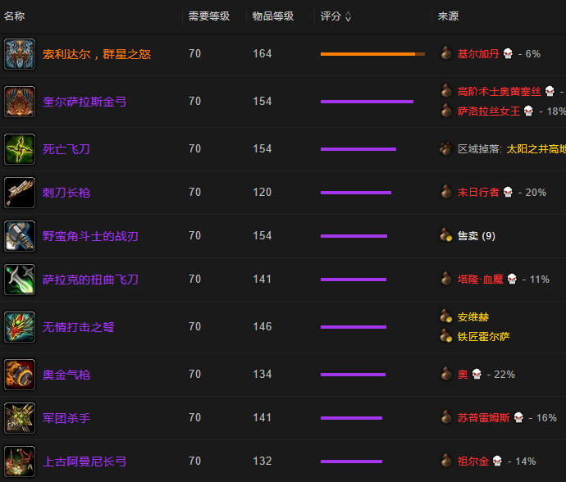Open the 售卖 (9) vendor list
Image resolution: width=566 pixels, height=482 pixels.
(x=476, y=235)
